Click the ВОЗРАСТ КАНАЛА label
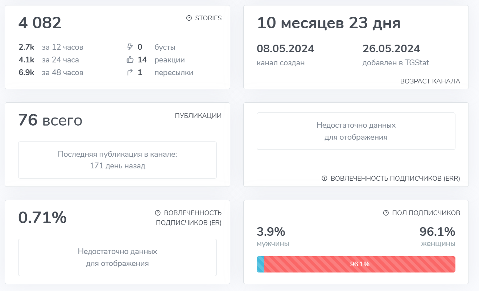Image resolution: width=479 pixels, height=291 pixels. point(430,81)
